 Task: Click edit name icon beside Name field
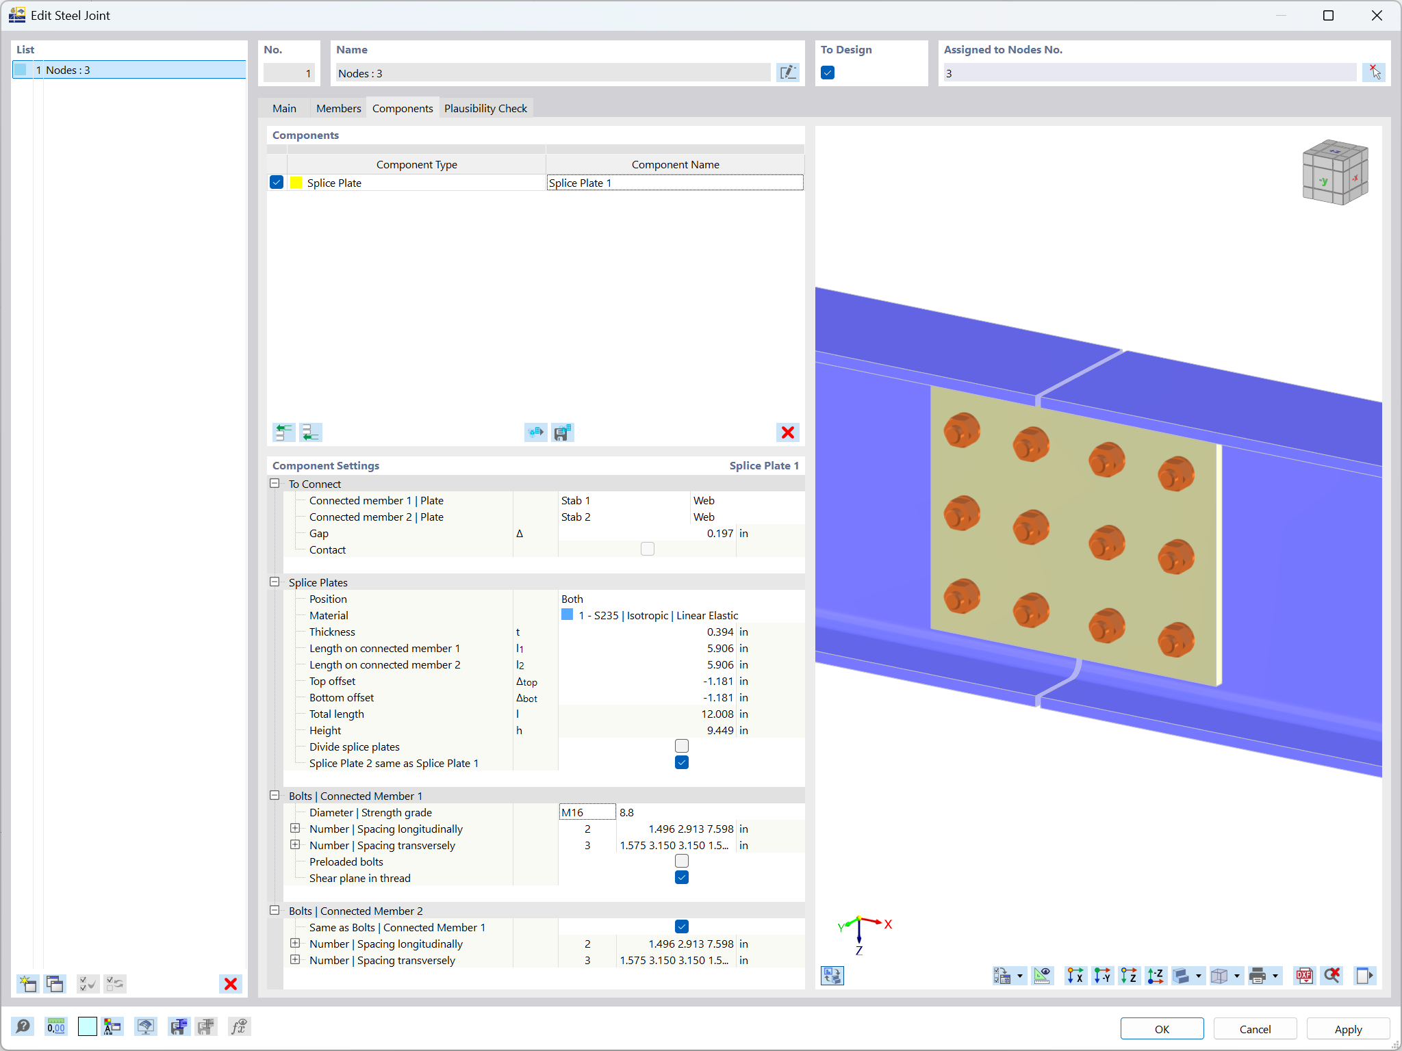click(x=788, y=73)
